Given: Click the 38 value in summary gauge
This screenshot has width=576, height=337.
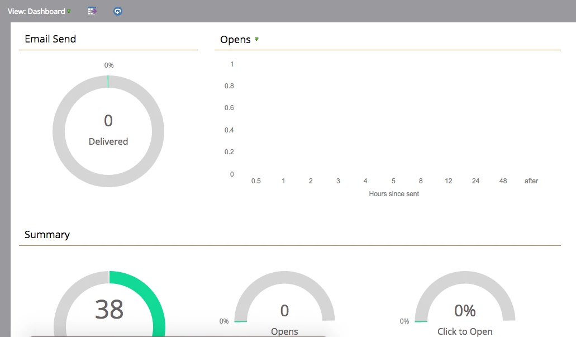Looking at the screenshot, I should point(109,309).
